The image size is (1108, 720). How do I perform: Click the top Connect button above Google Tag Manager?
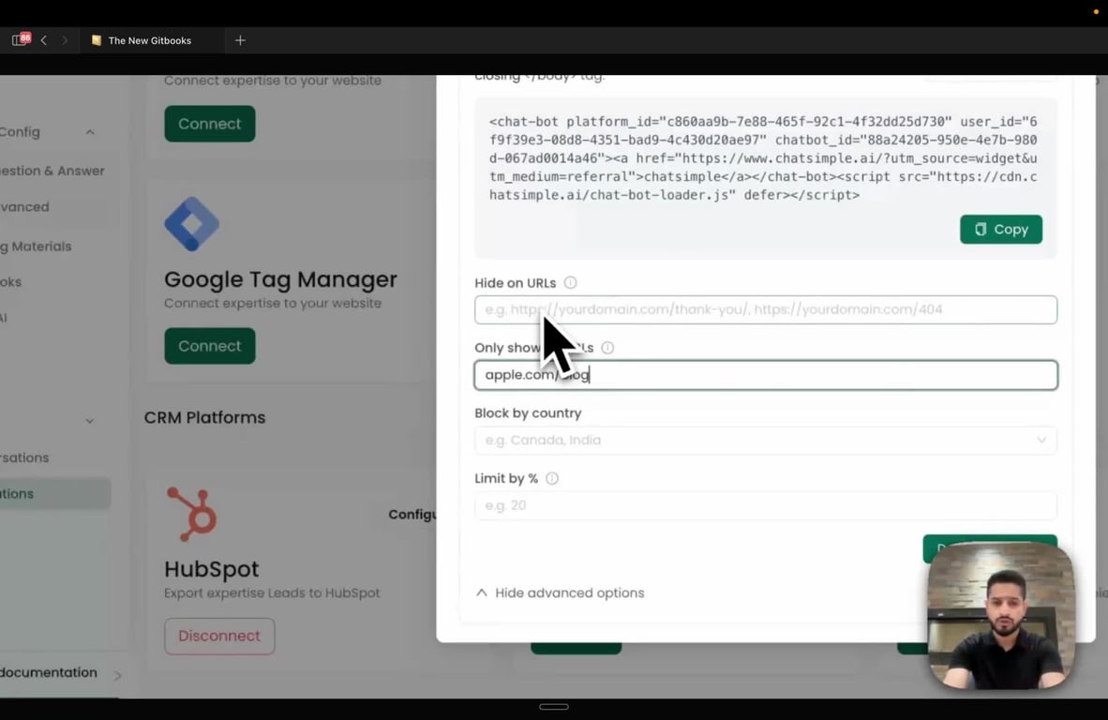pyautogui.click(x=210, y=124)
